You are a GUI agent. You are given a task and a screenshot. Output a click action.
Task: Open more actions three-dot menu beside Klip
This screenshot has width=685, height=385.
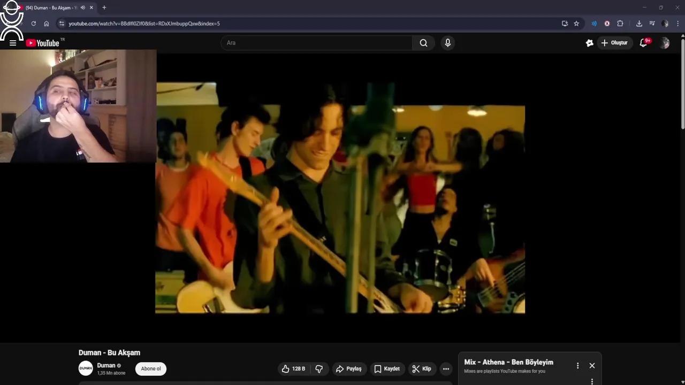[446, 368]
